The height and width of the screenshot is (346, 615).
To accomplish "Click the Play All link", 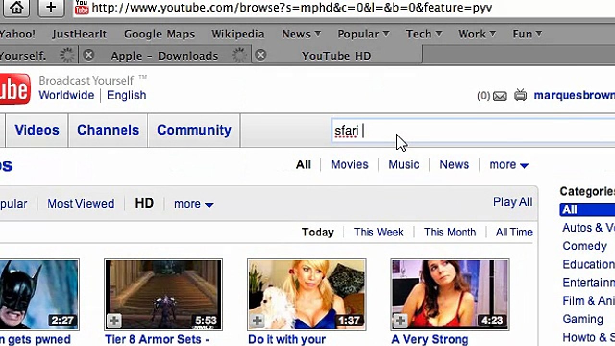I will tap(513, 202).
